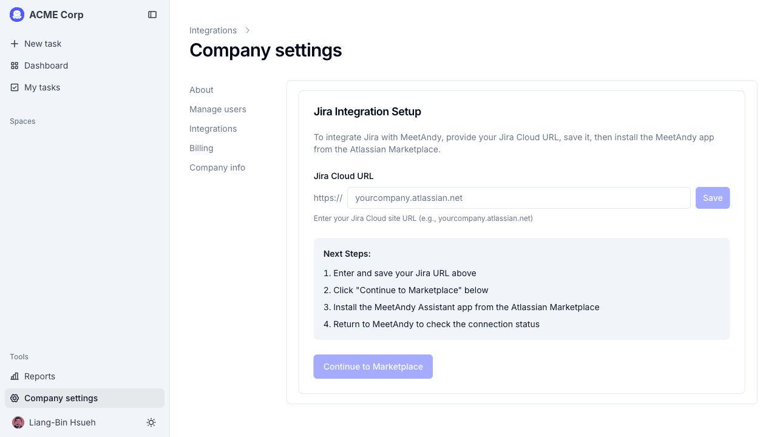Open My tasks in the sidebar
The width and height of the screenshot is (777, 437).
[x=84, y=87]
